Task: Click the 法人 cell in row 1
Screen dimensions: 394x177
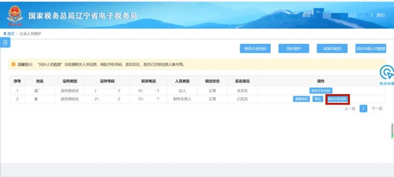Action: (x=182, y=91)
